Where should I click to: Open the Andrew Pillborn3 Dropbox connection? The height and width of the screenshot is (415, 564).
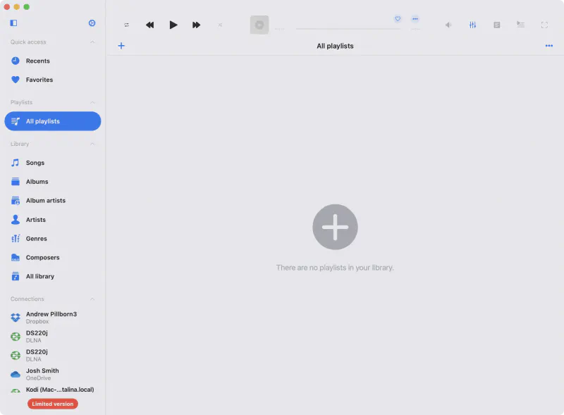tap(52, 318)
